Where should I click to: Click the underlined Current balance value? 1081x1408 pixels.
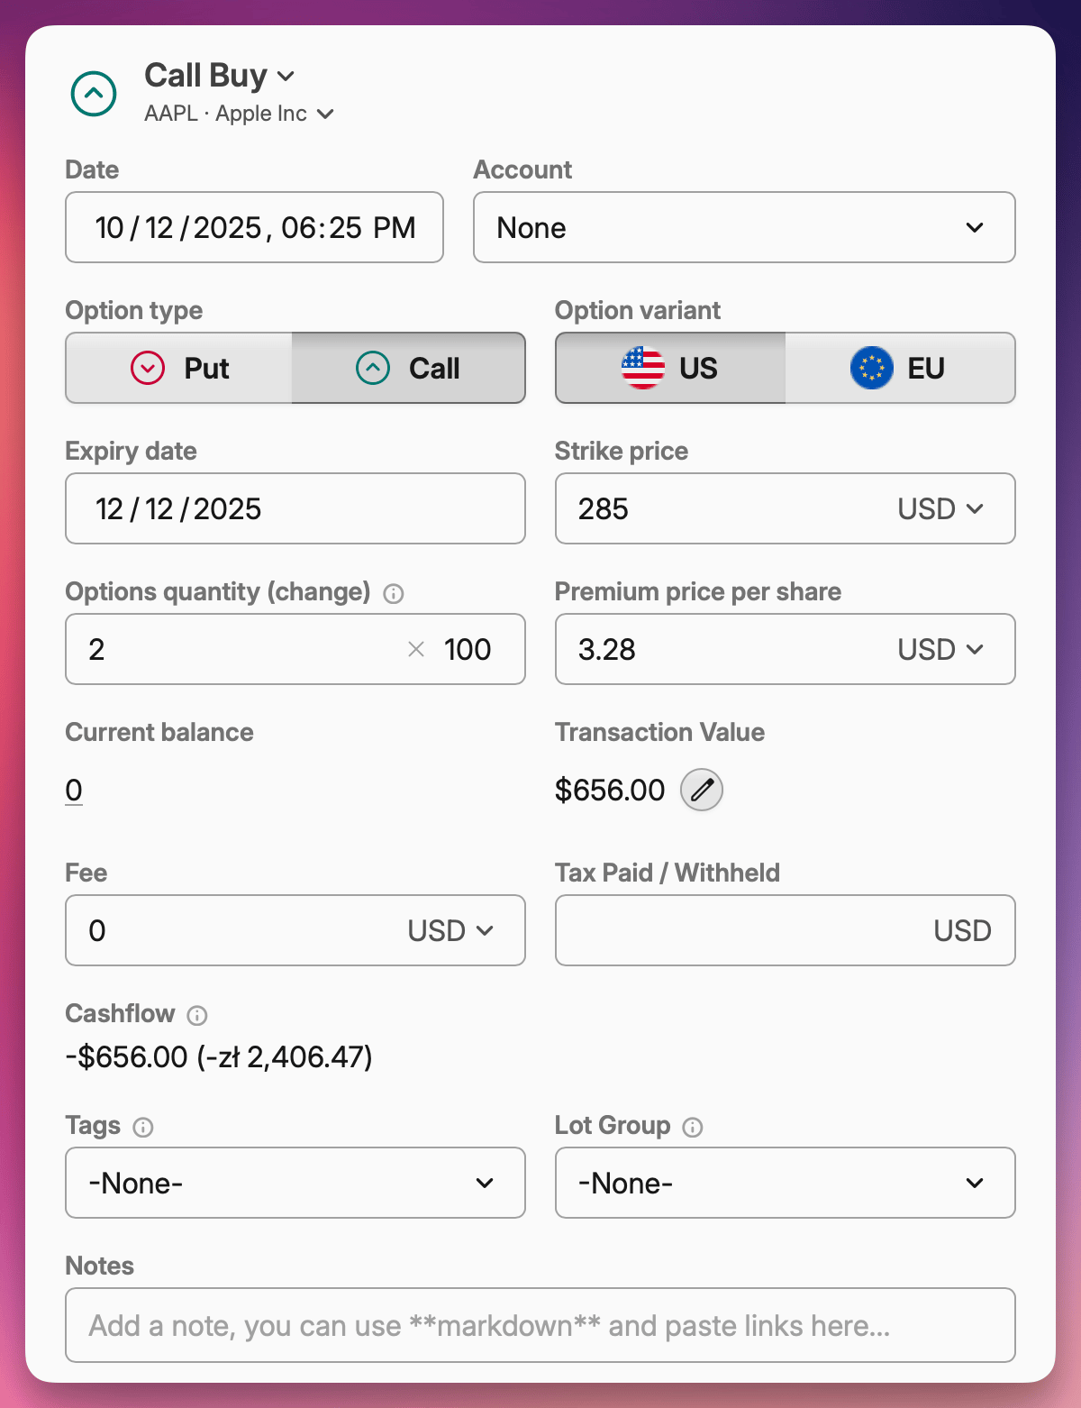tap(74, 790)
